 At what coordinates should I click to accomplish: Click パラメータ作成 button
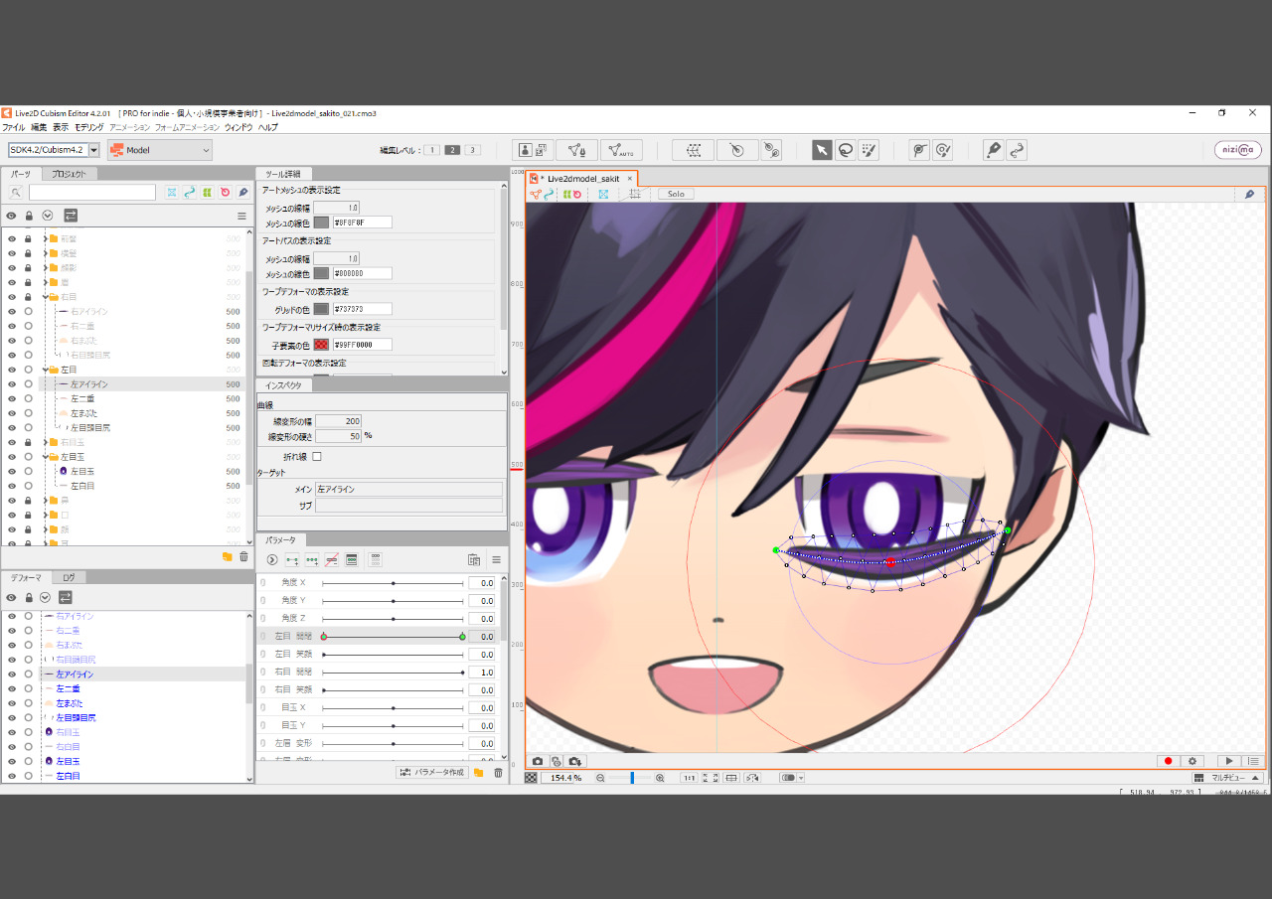click(x=432, y=772)
